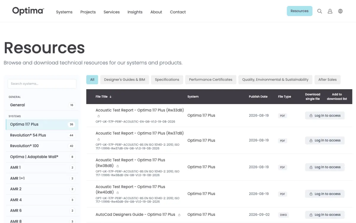Open AutoCad Designers Guide - Optima 117 Plus
356x223 pixels.
coord(135,215)
